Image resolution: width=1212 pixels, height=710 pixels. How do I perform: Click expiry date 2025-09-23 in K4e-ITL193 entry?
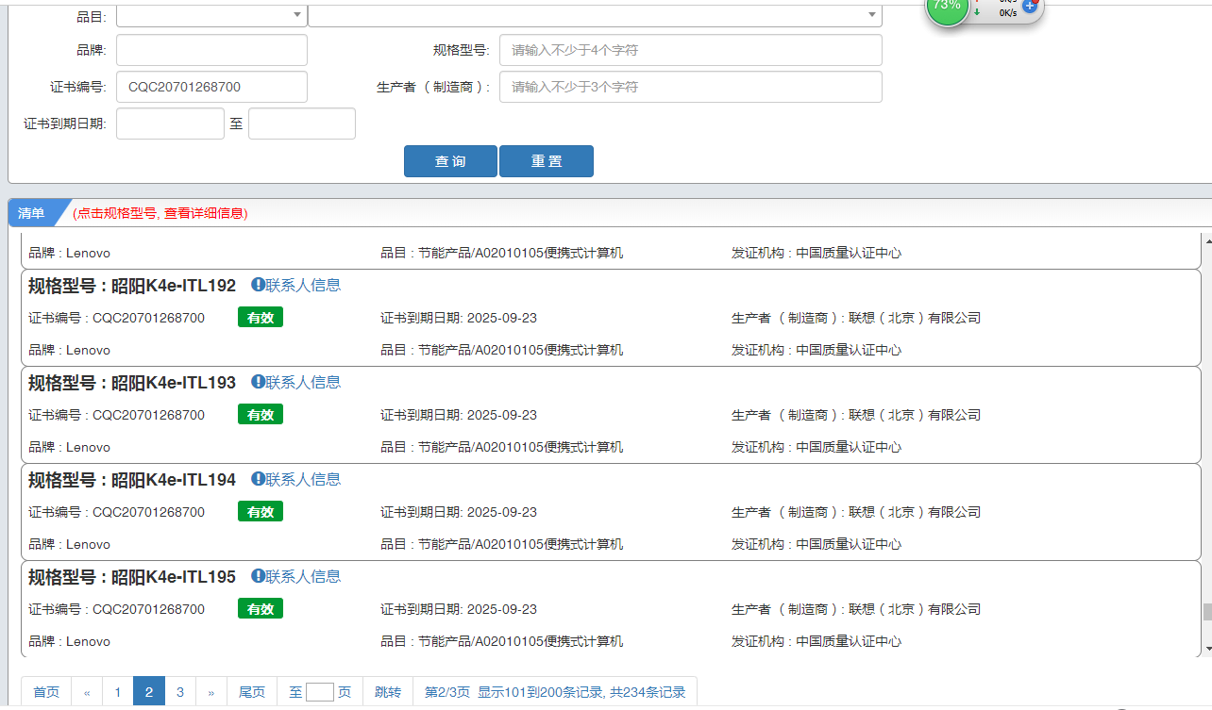[502, 415]
